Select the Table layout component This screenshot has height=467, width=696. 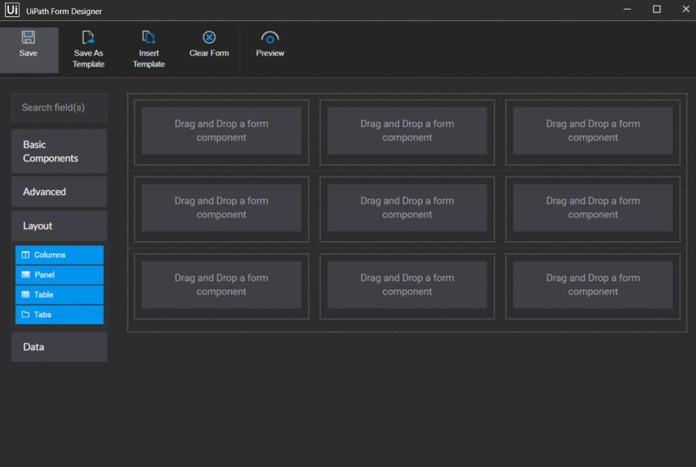[59, 294]
